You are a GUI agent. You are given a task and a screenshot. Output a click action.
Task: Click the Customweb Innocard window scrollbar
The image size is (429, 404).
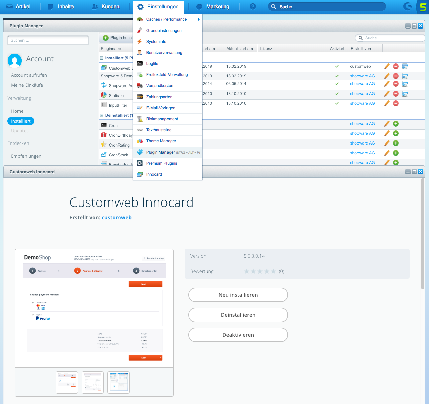(x=423, y=234)
